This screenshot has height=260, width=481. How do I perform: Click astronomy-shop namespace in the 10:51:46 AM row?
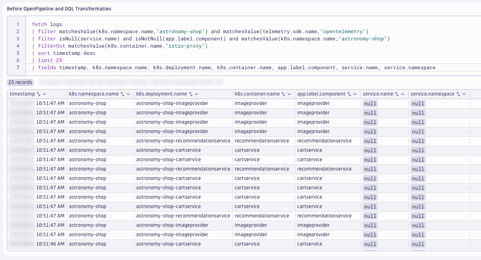pyautogui.click(x=87, y=244)
